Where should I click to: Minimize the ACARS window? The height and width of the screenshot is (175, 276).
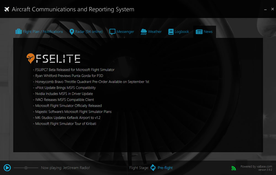point(265,9)
